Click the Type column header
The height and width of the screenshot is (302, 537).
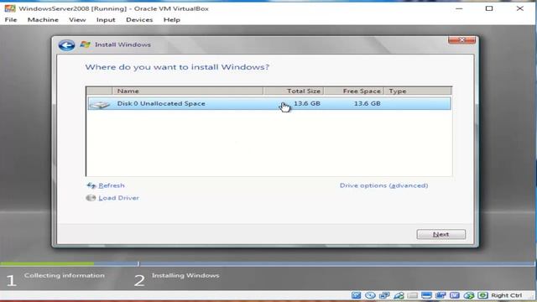coord(418,91)
